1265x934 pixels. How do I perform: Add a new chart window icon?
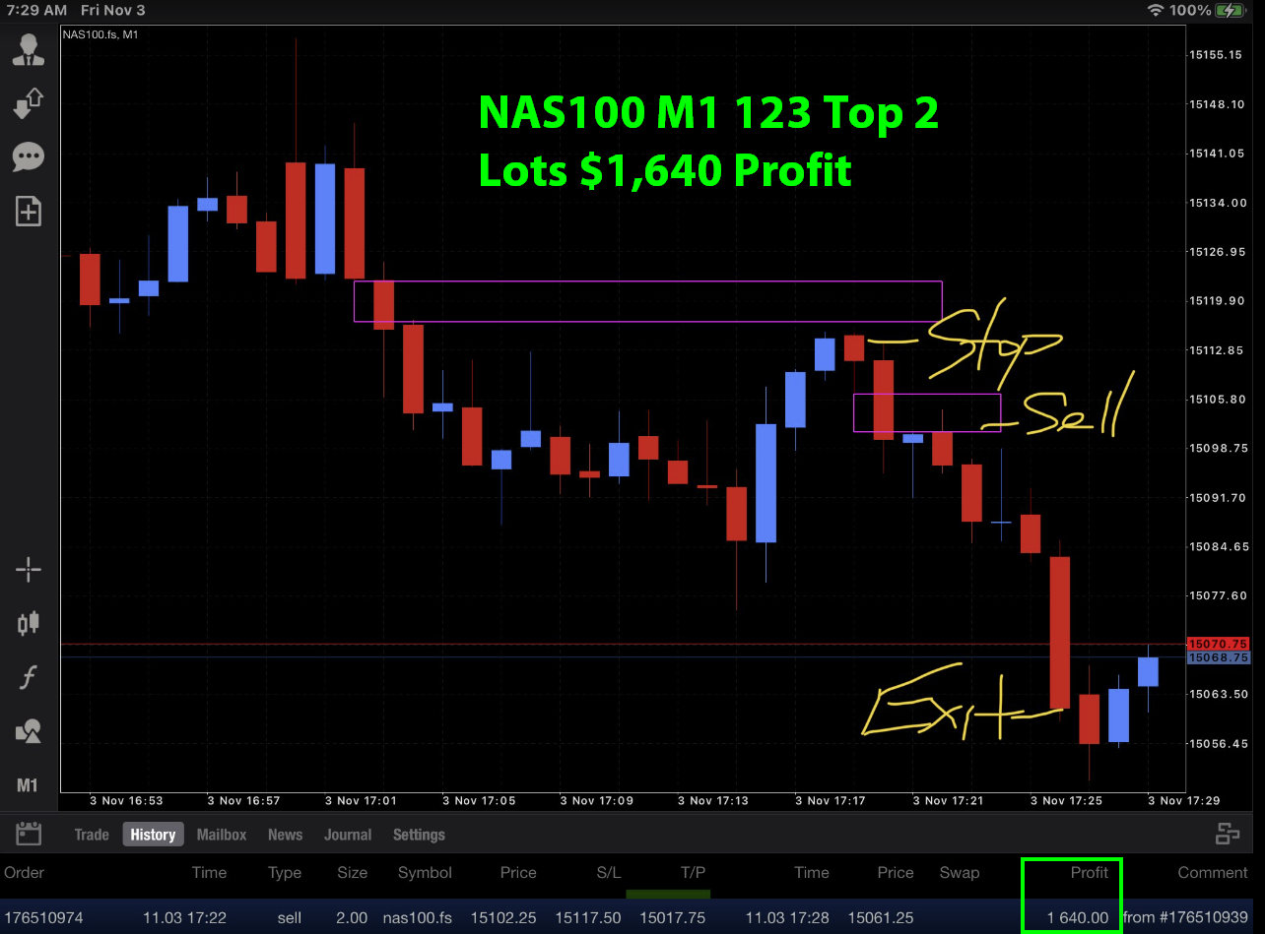click(28, 211)
